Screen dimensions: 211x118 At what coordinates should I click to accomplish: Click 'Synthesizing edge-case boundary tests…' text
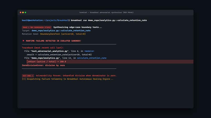(77, 27)
